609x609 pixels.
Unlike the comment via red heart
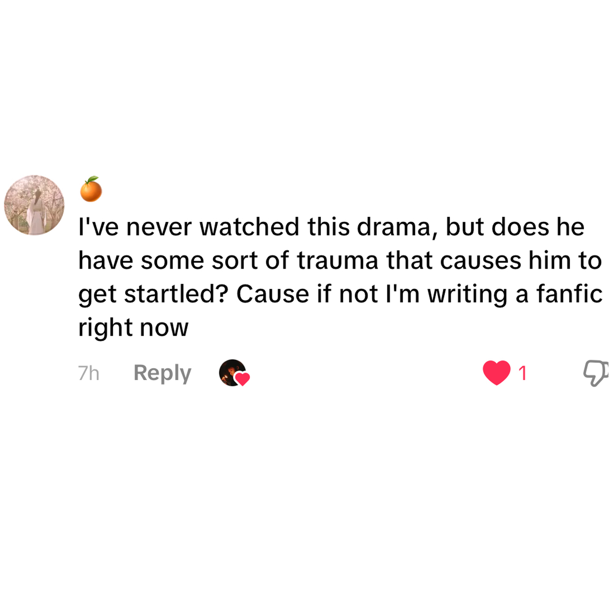click(x=496, y=373)
